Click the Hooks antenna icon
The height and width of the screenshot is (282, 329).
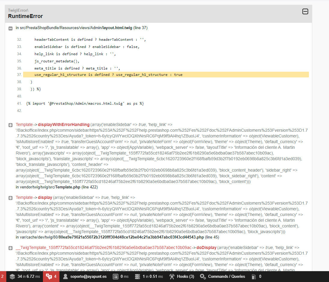point(172,277)
